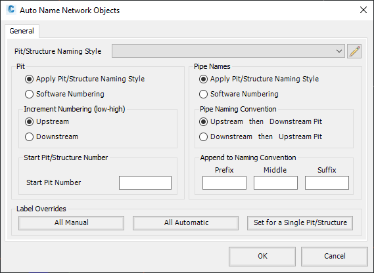The width and height of the screenshot is (374, 273).
Task: Open the Pit/Structure Naming Style dropdown
Action: click(228, 51)
